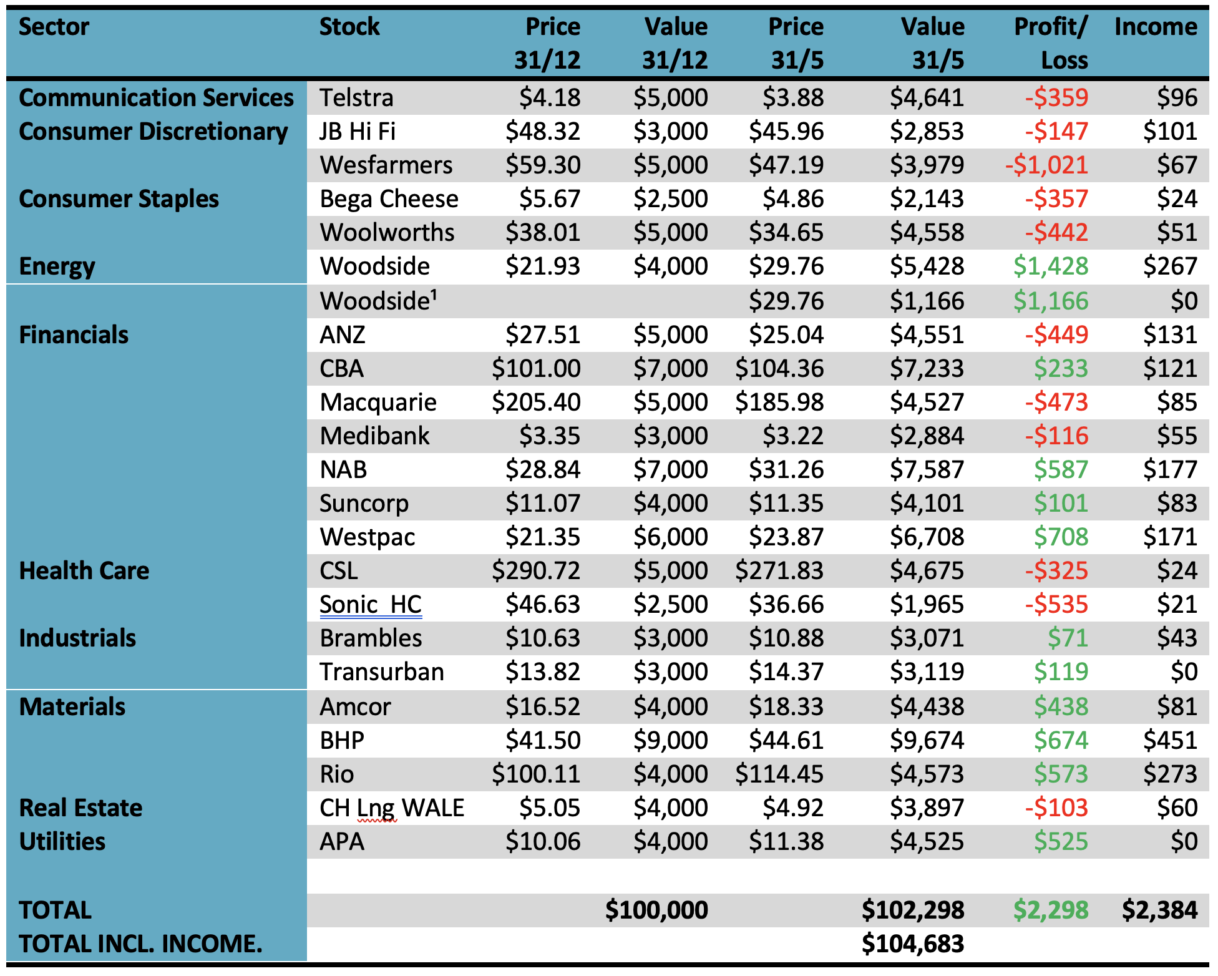1218x976 pixels.
Task: Click the Real Estate sector label
Action: [x=80, y=808]
